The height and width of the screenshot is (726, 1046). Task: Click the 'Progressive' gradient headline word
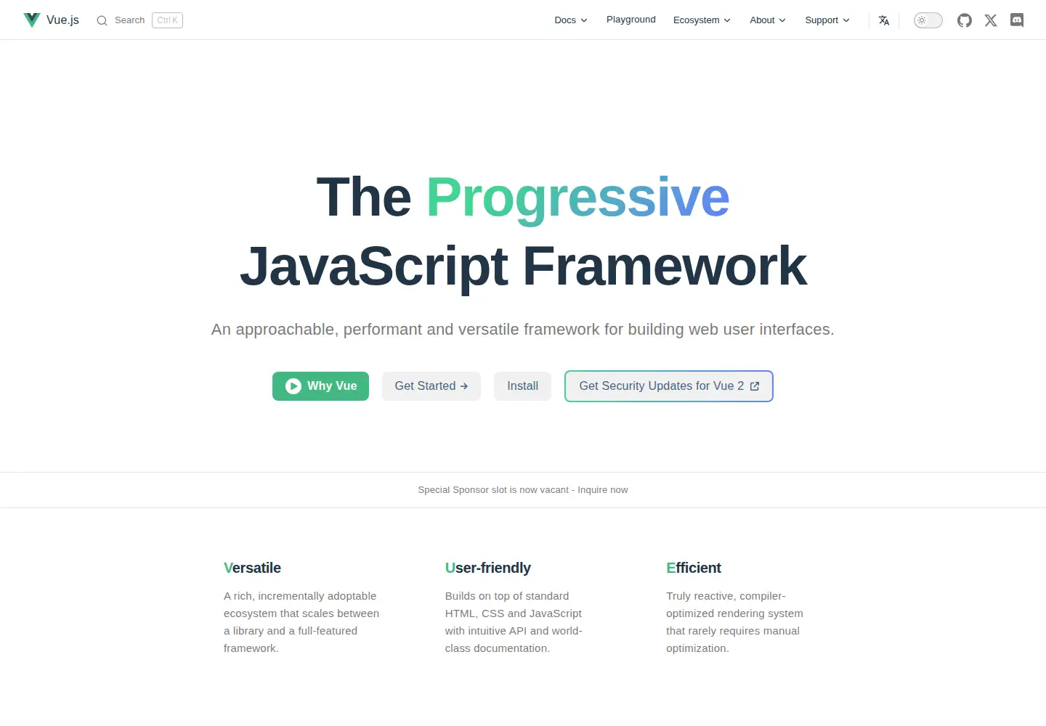coord(577,197)
